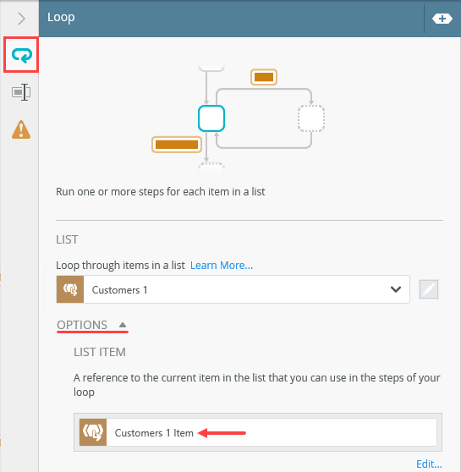The image size is (461, 472).
Task: Open the Loop configuration tab icon
Action: (21, 55)
